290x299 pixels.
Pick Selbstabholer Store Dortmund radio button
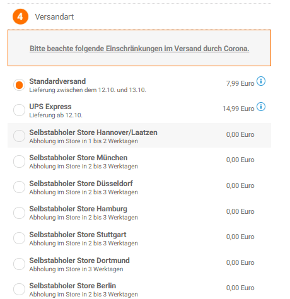(x=19, y=264)
